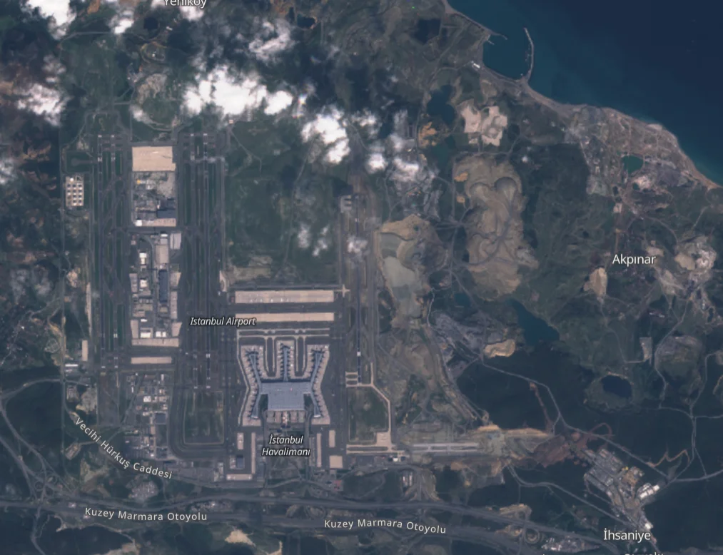The width and height of the screenshot is (723, 555).
Task: Click the left Kuzey Marmara Otoyolu label
Action: [x=146, y=514]
